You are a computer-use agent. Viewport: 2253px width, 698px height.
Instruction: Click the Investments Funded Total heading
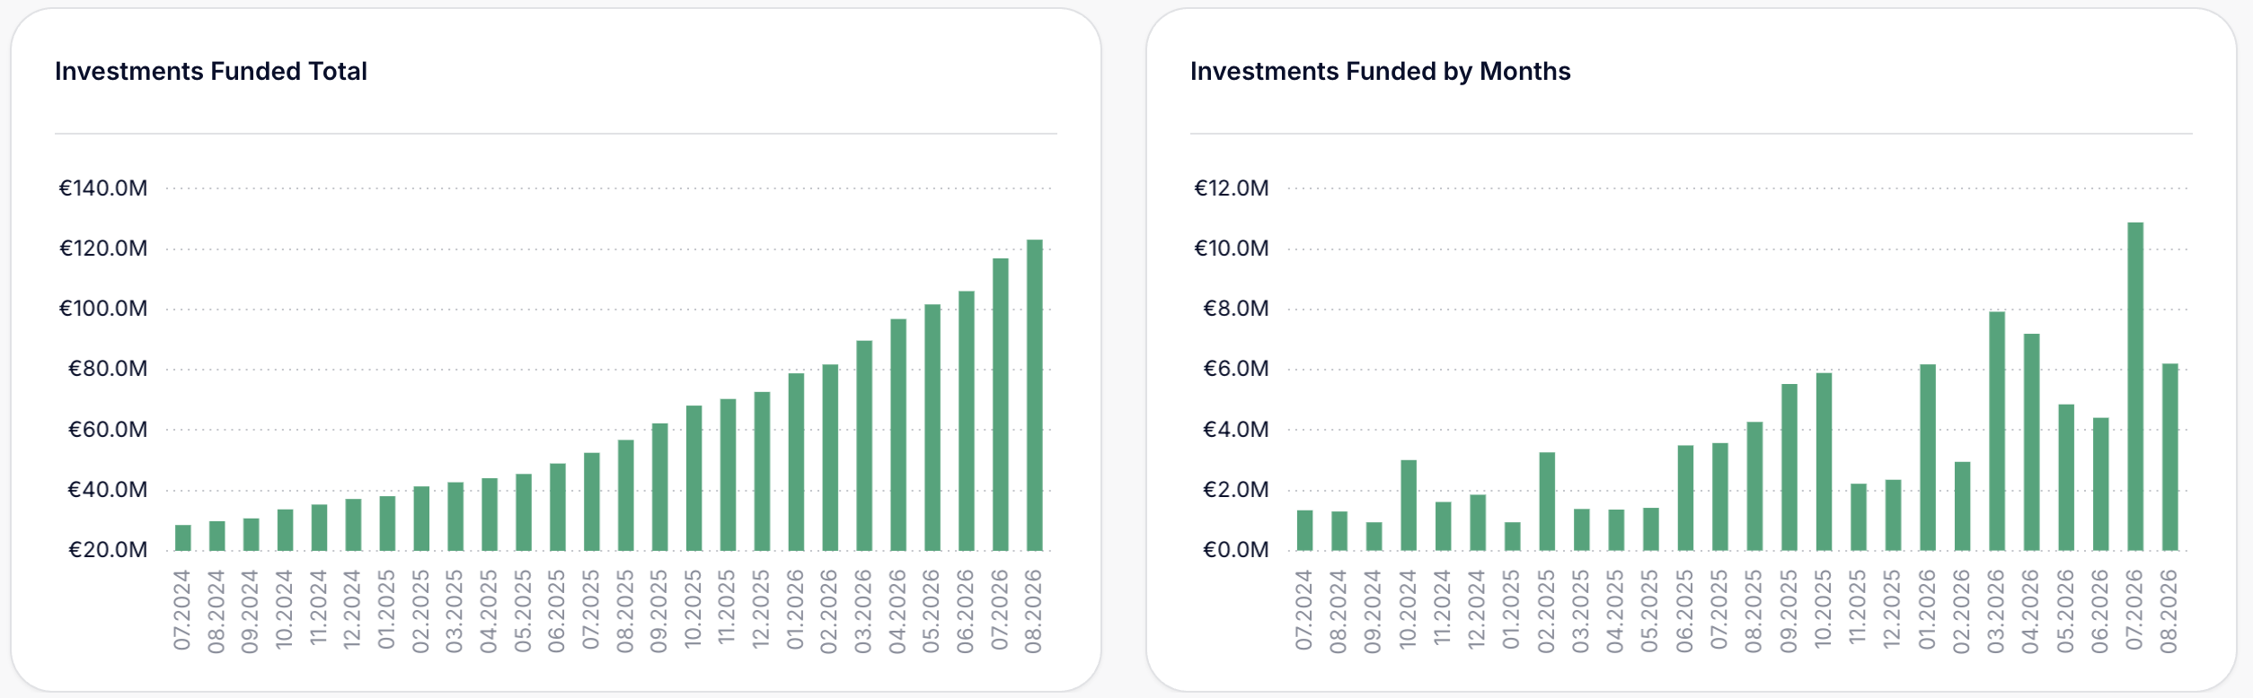[211, 71]
